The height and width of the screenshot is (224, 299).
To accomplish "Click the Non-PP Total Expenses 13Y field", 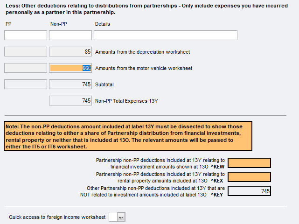I will pos(70,100).
